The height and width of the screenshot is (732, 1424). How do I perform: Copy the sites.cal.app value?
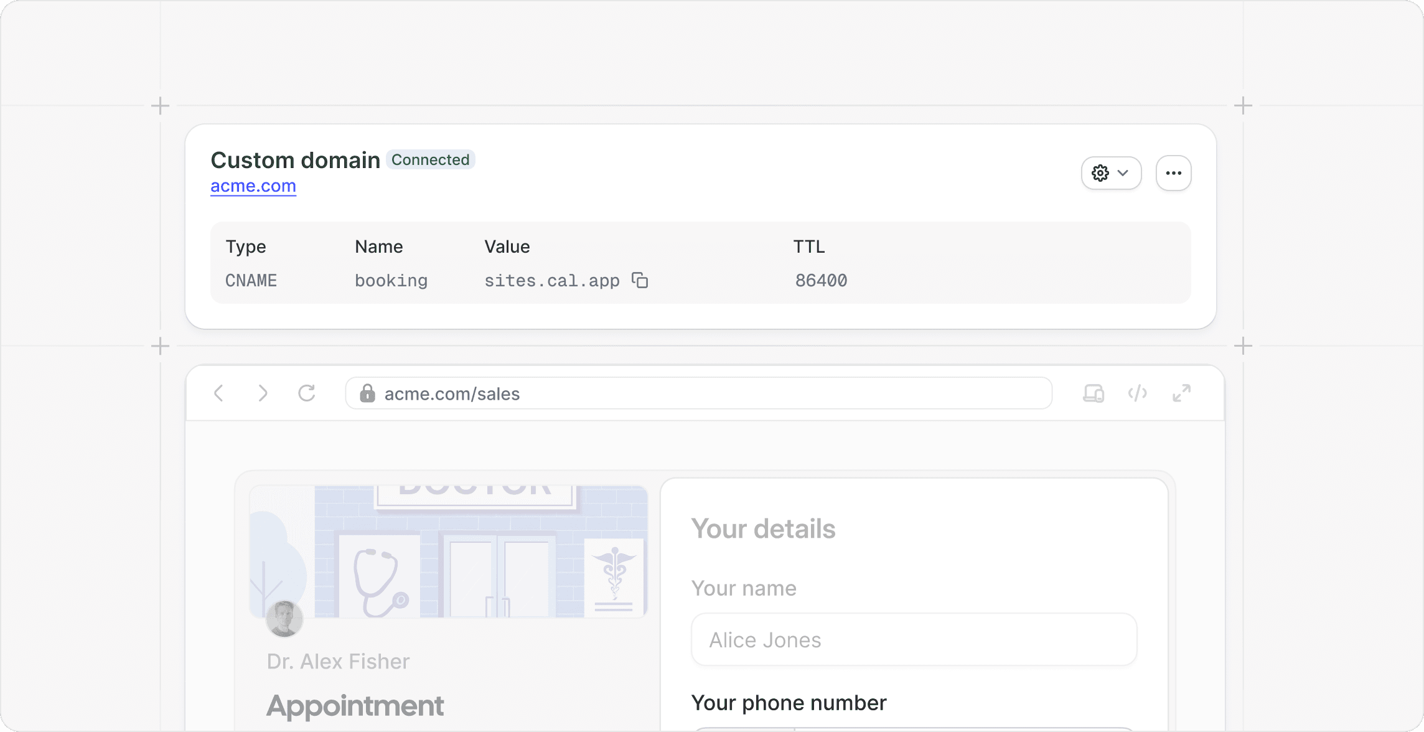pos(640,280)
